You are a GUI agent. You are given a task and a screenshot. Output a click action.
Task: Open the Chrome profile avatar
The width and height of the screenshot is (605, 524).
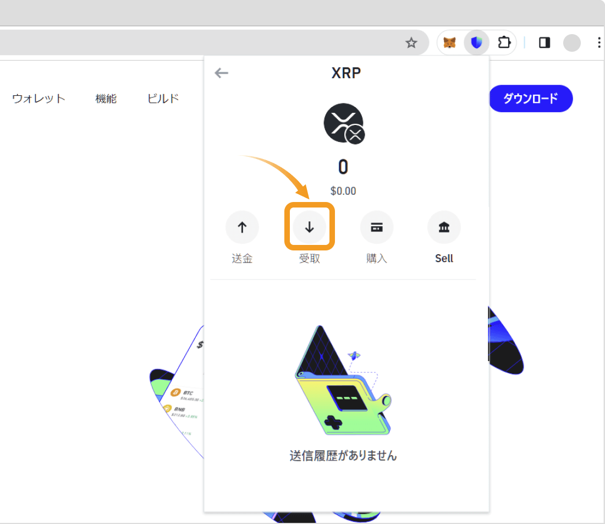[x=572, y=42]
